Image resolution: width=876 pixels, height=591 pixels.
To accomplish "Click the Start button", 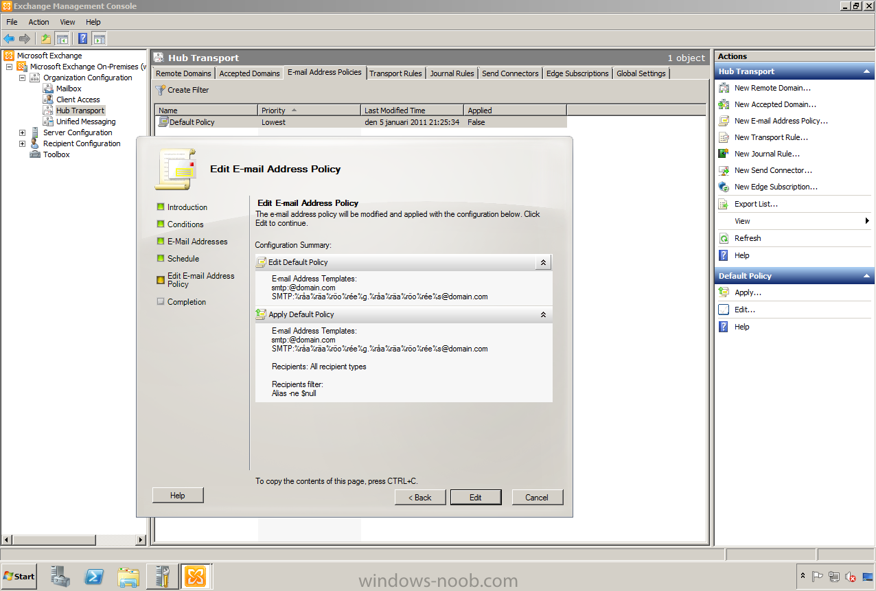I will 19,576.
